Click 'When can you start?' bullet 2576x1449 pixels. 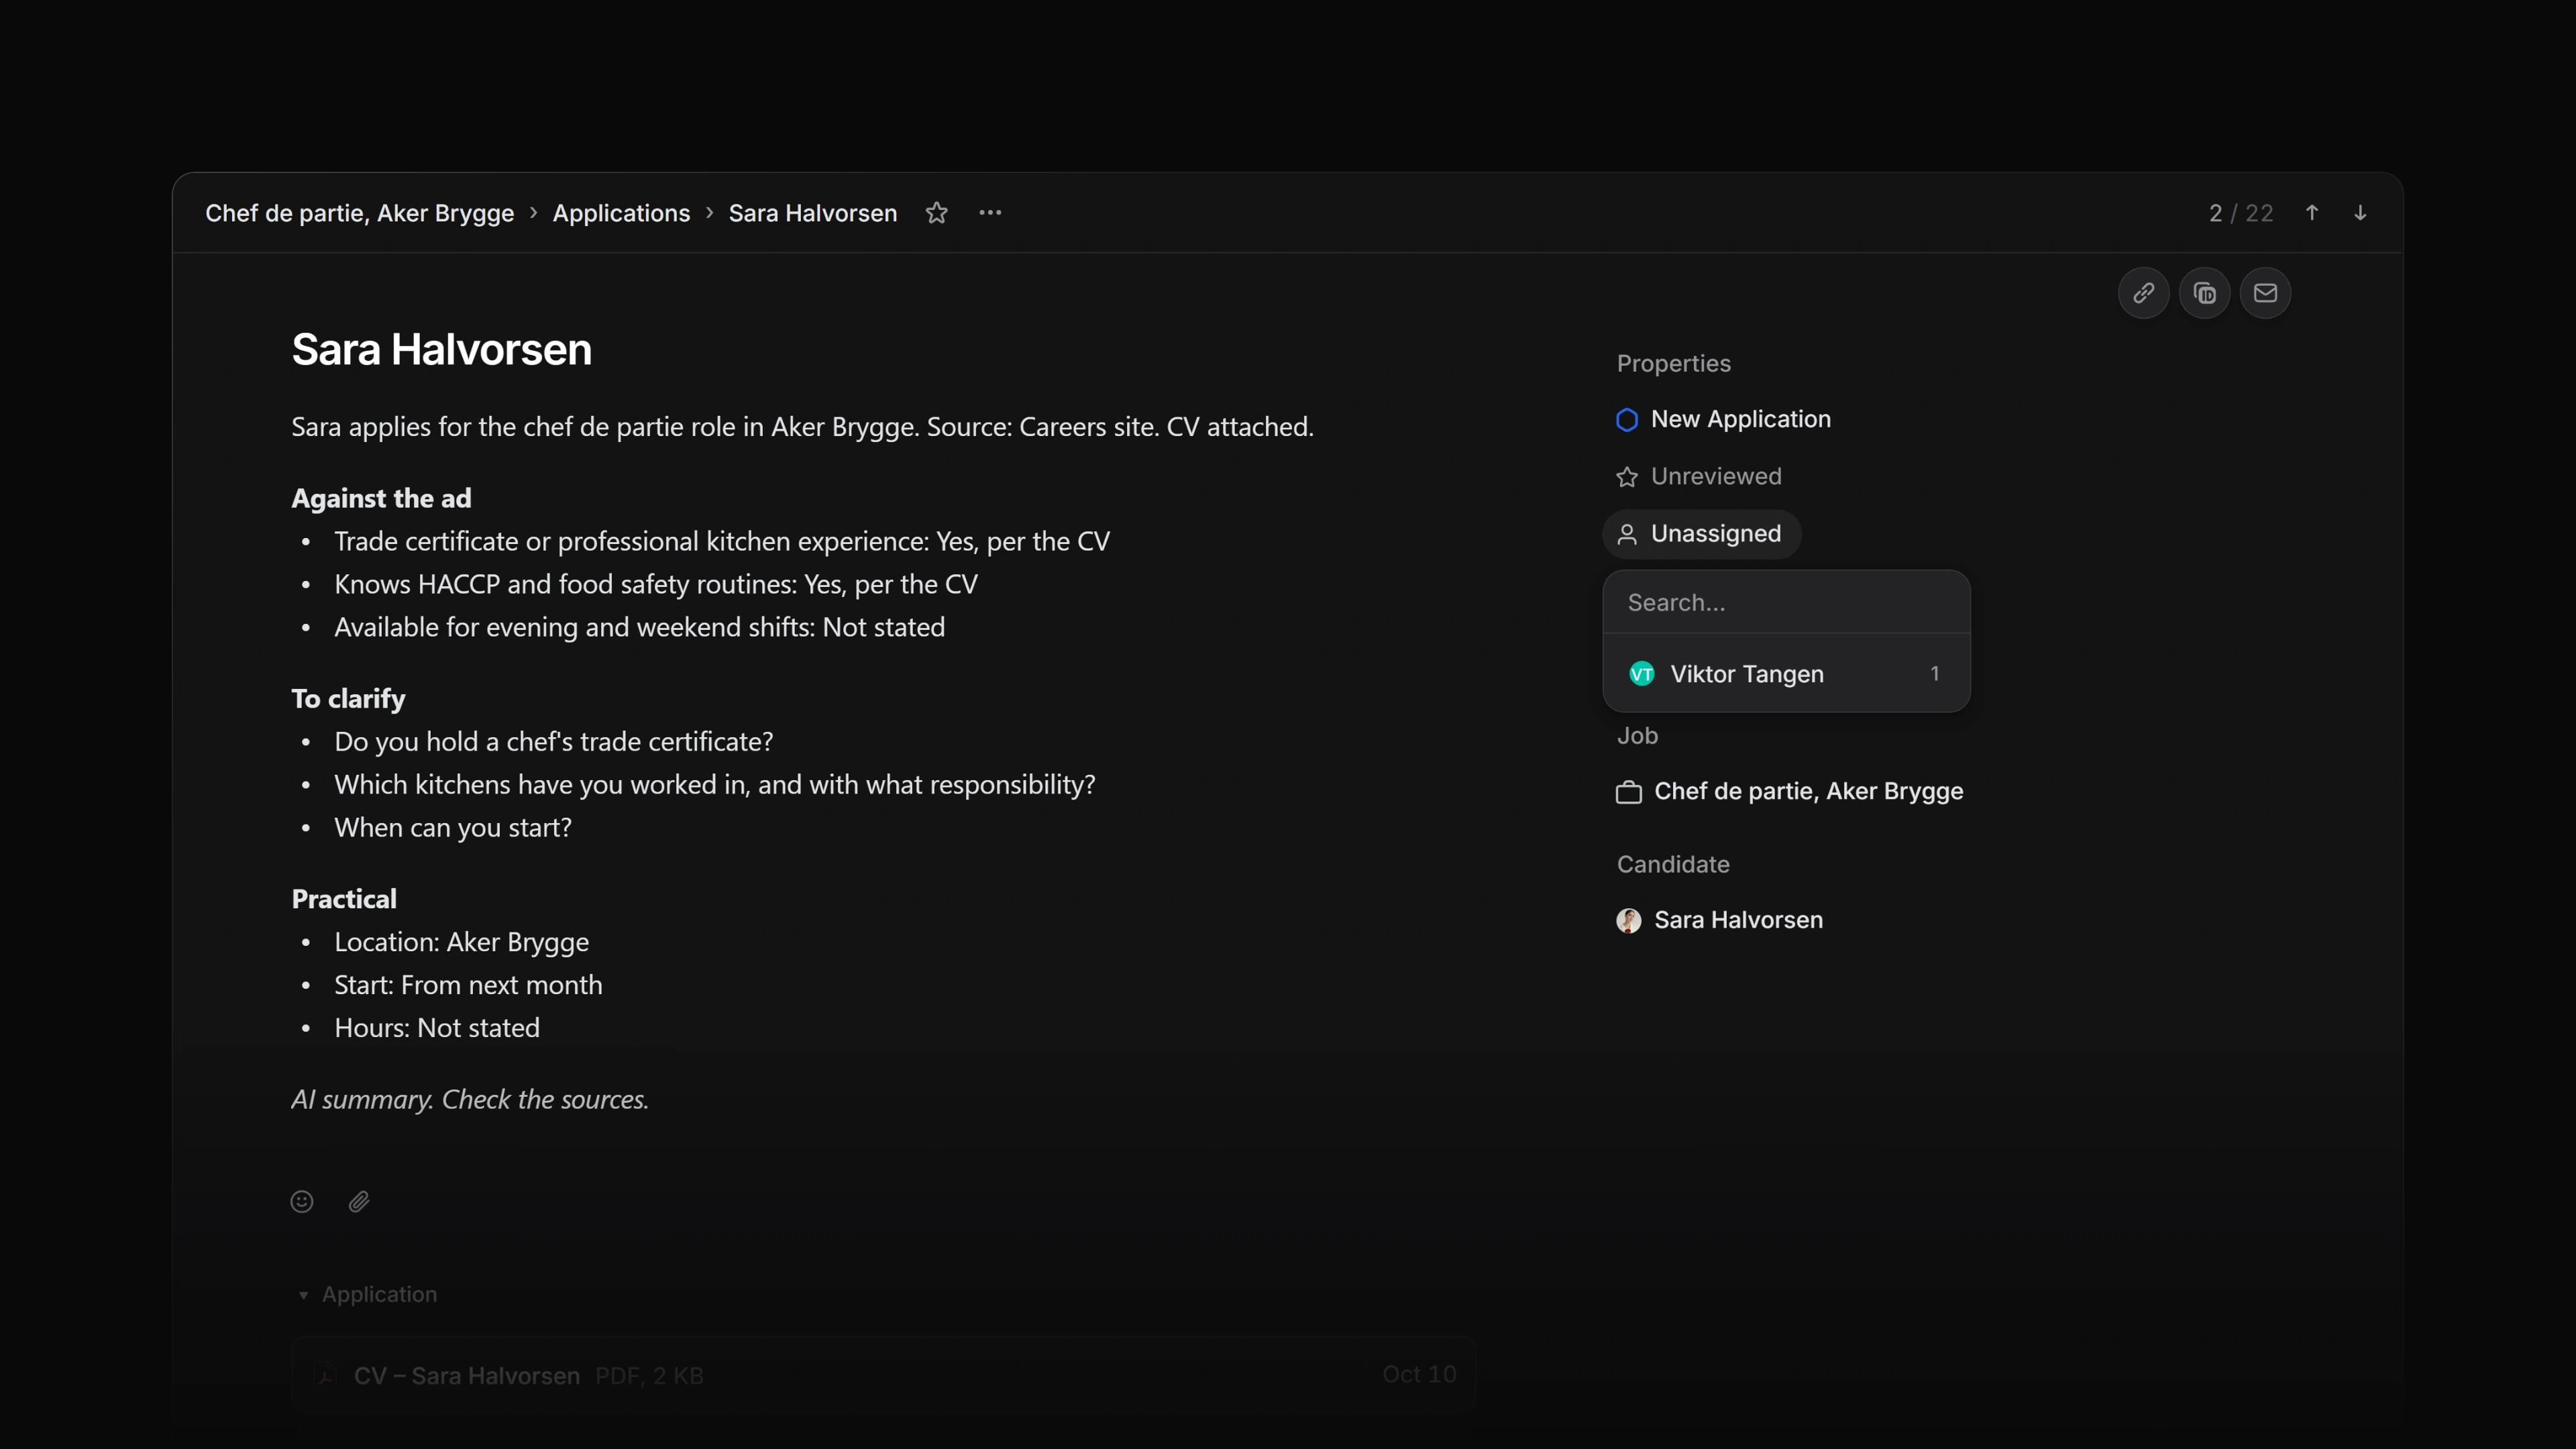pos(453,828)
